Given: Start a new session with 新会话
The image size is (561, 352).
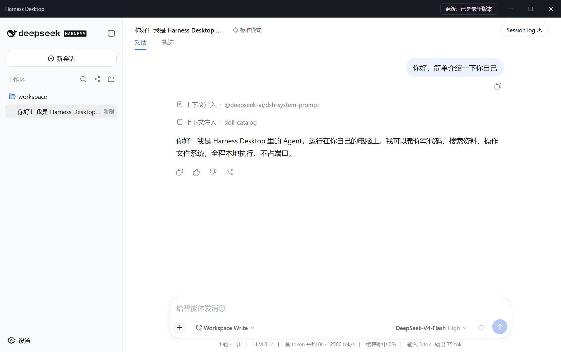Looking at the screenshot, I should tap(61, 59).
